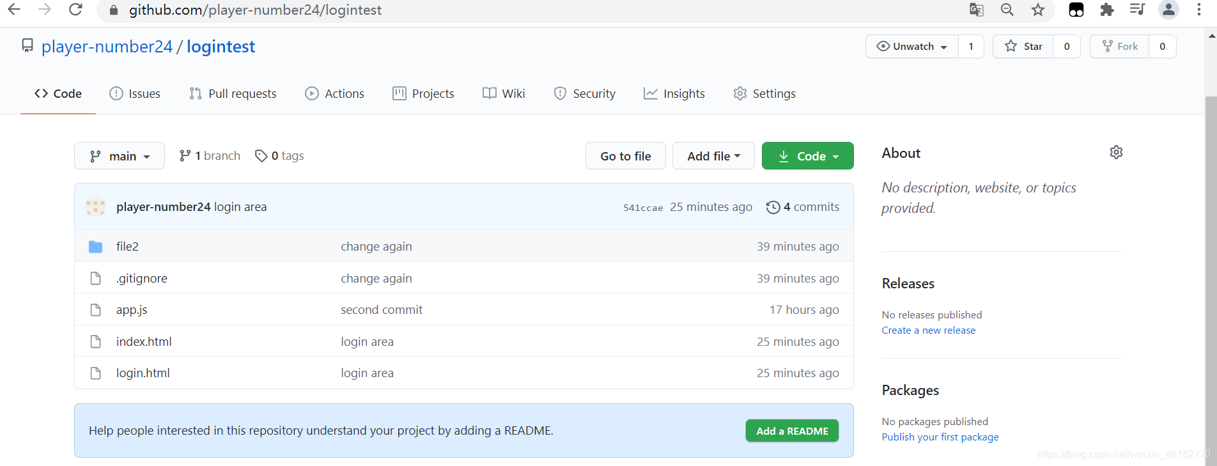Screen dimensions: 1217x466
Task: Click the fork count next to Fork
Action: click(x=1163, y=47)
